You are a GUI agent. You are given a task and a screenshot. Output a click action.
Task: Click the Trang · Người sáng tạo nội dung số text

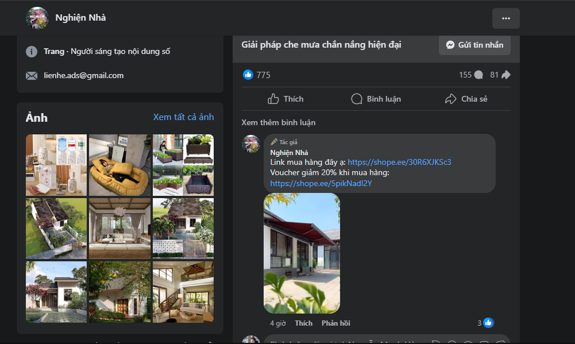pyautogui.click(x=107, y=51)
